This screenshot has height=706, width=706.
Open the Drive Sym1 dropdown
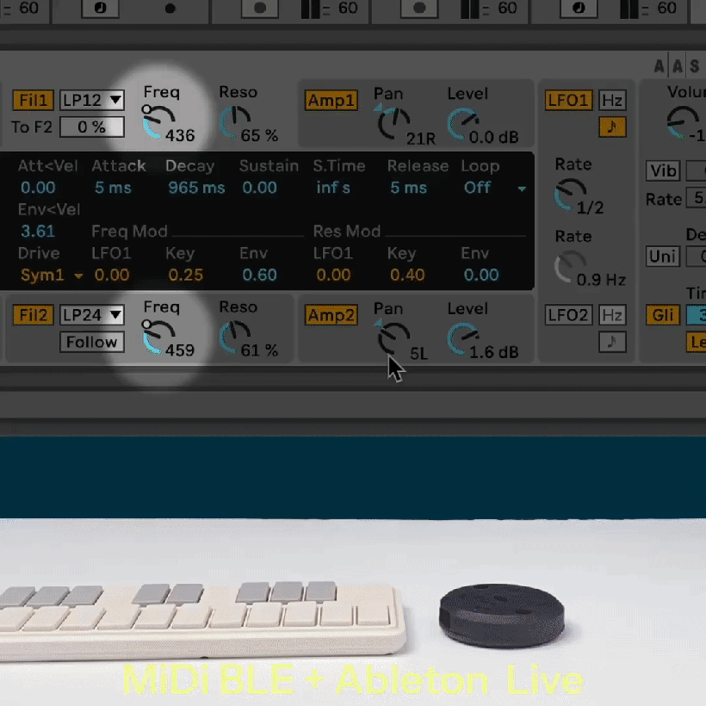52,276
